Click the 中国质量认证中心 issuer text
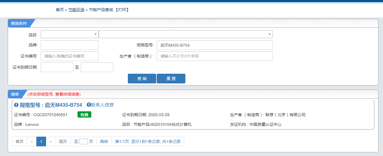 pos(265,124)
